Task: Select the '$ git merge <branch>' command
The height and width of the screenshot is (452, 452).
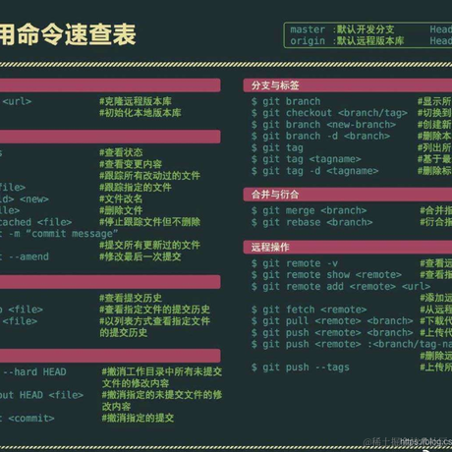Action: [309, 210]
